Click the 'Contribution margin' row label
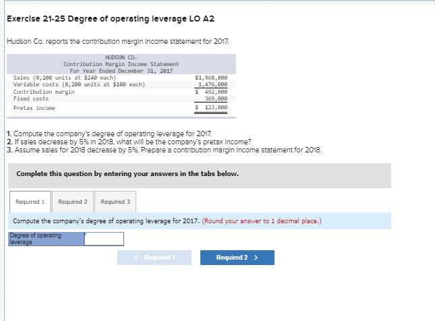Viewport: 435px width, 321px height. [44, 92]
